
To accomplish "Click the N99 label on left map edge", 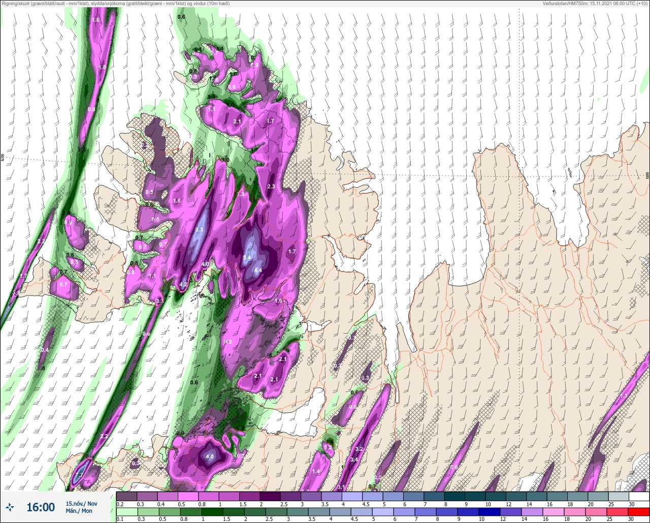I will 3,158.
